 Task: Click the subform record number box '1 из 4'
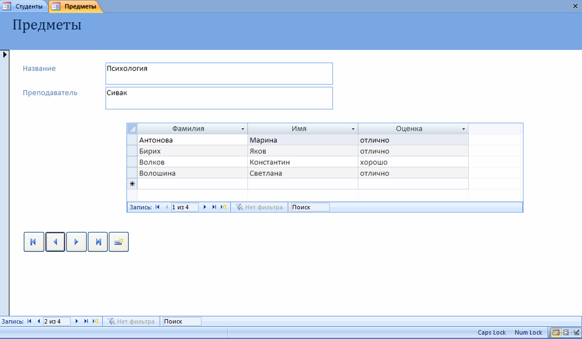[184, 207]
